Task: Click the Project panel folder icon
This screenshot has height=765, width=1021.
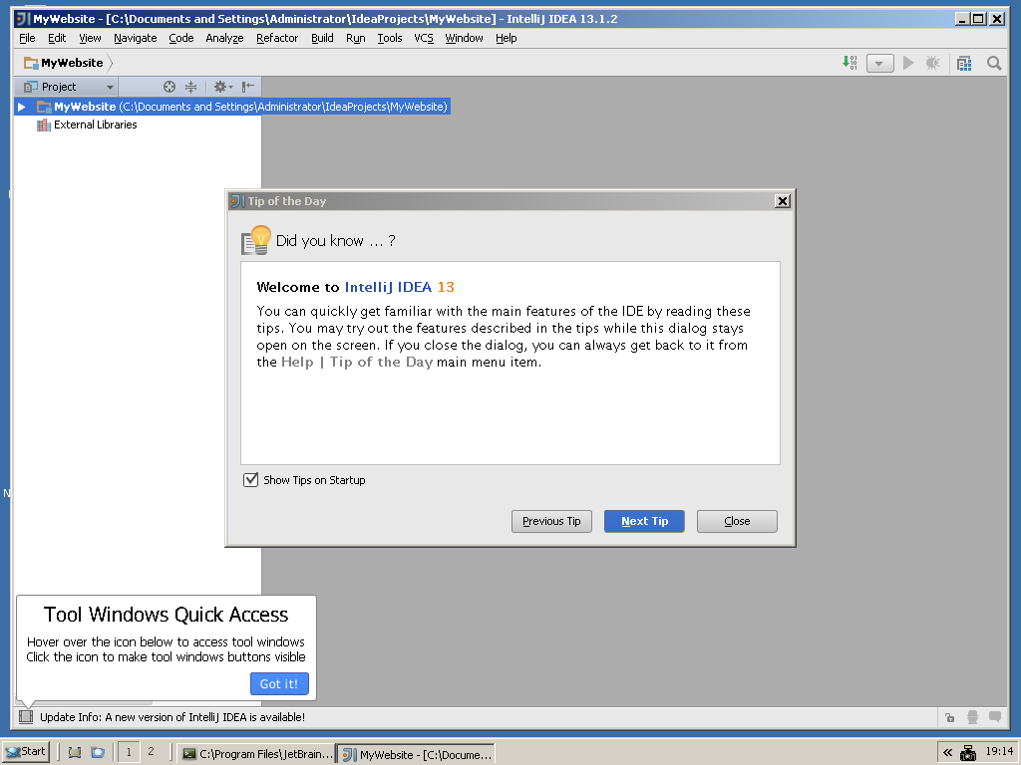Action: click(30, 87)
